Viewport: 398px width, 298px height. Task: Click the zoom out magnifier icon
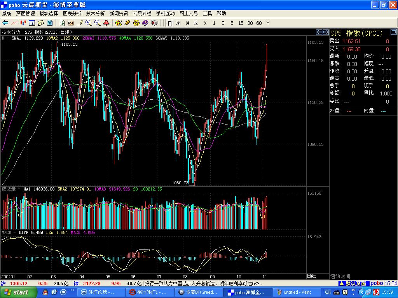98,23
